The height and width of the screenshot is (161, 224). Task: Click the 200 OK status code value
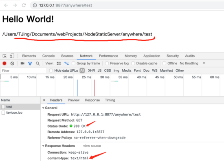[x=79, y=126]
